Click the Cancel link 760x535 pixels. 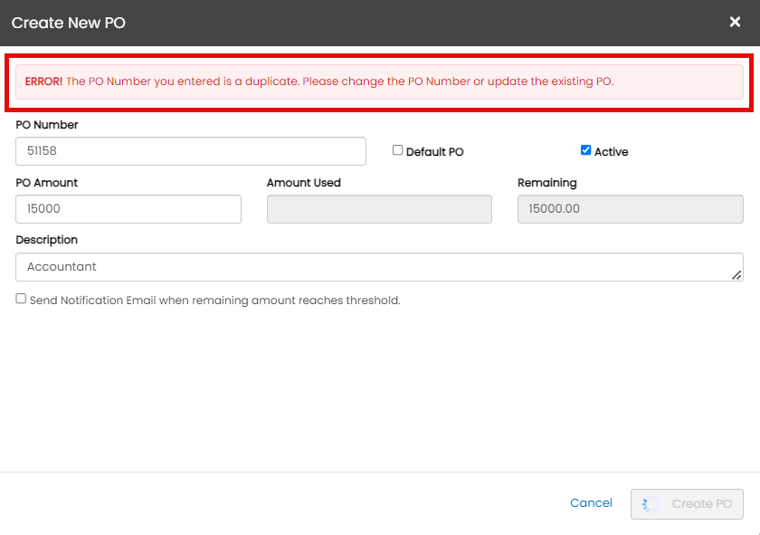(x=591, y=503)
